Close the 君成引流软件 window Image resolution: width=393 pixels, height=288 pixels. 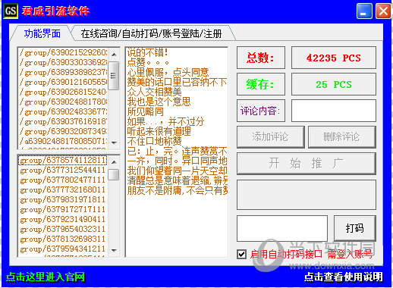point(383,11)
